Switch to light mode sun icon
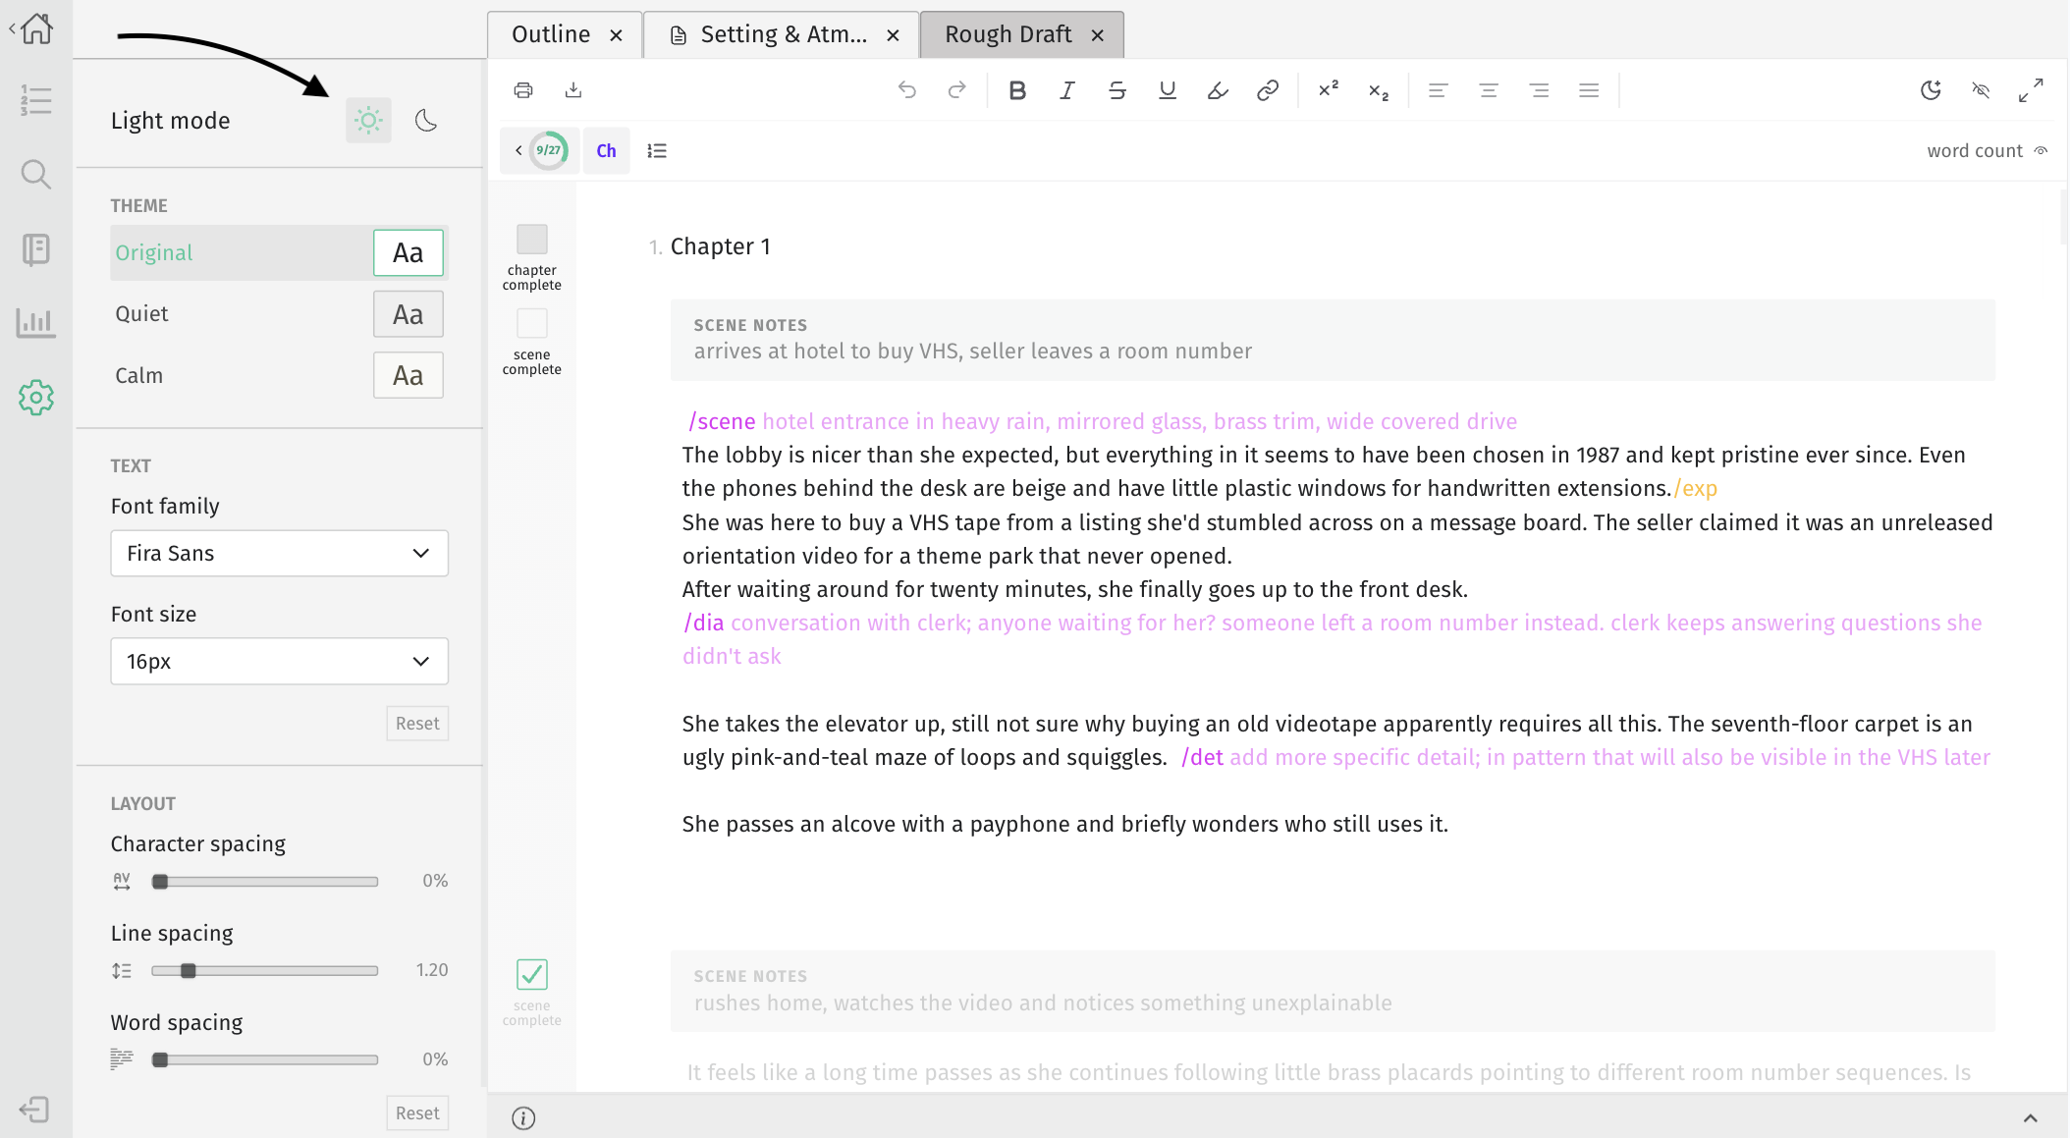 tap(368, 121)
